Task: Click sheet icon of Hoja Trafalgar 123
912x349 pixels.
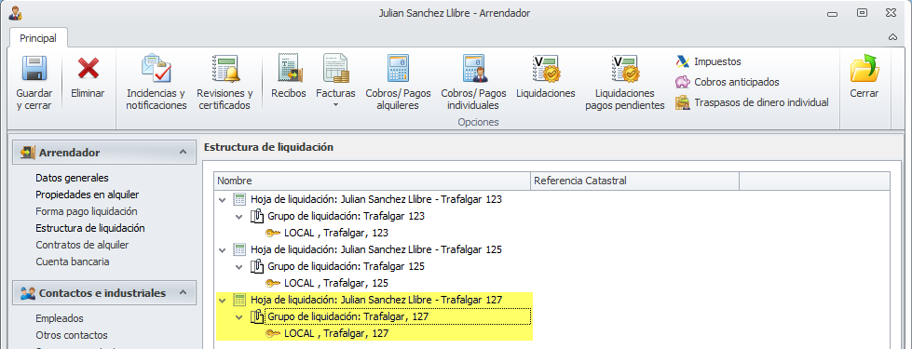Action: click(x=239, y=199)
